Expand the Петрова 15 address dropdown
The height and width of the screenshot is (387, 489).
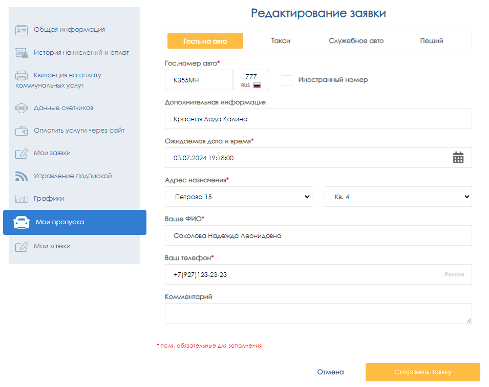(x=239, y=197)
